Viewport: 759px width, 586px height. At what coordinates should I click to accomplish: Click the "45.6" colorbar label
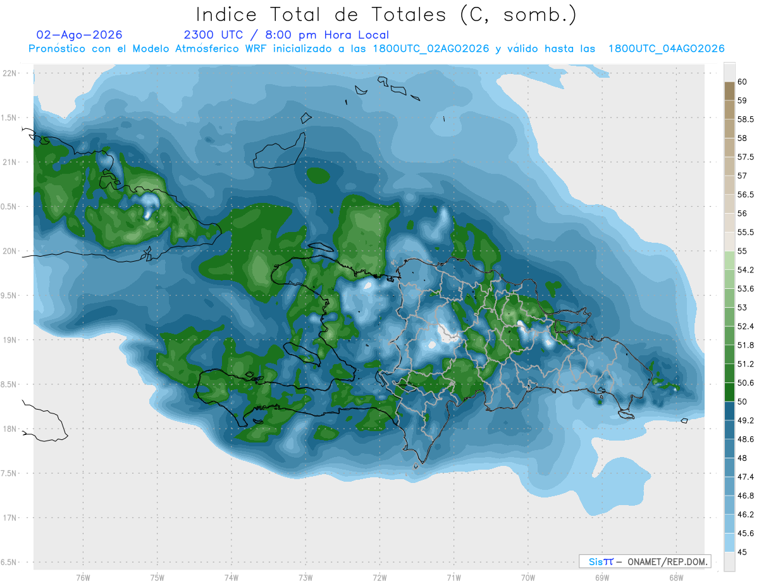pyautogui.click(x=745, y=534)
